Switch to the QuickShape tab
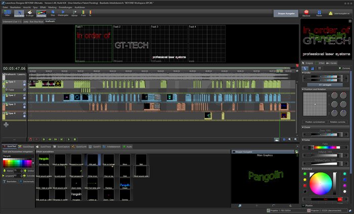354x214 pixels. [27, 146]
